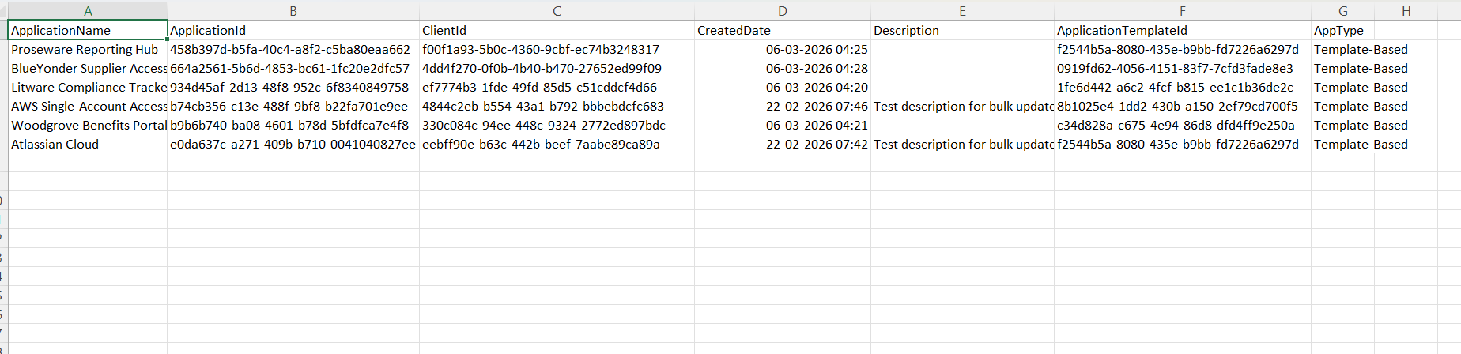Click the ApplicationId header cell
Image resolution: width=1461 pixels, height=354 pixels.
[293, 30]
